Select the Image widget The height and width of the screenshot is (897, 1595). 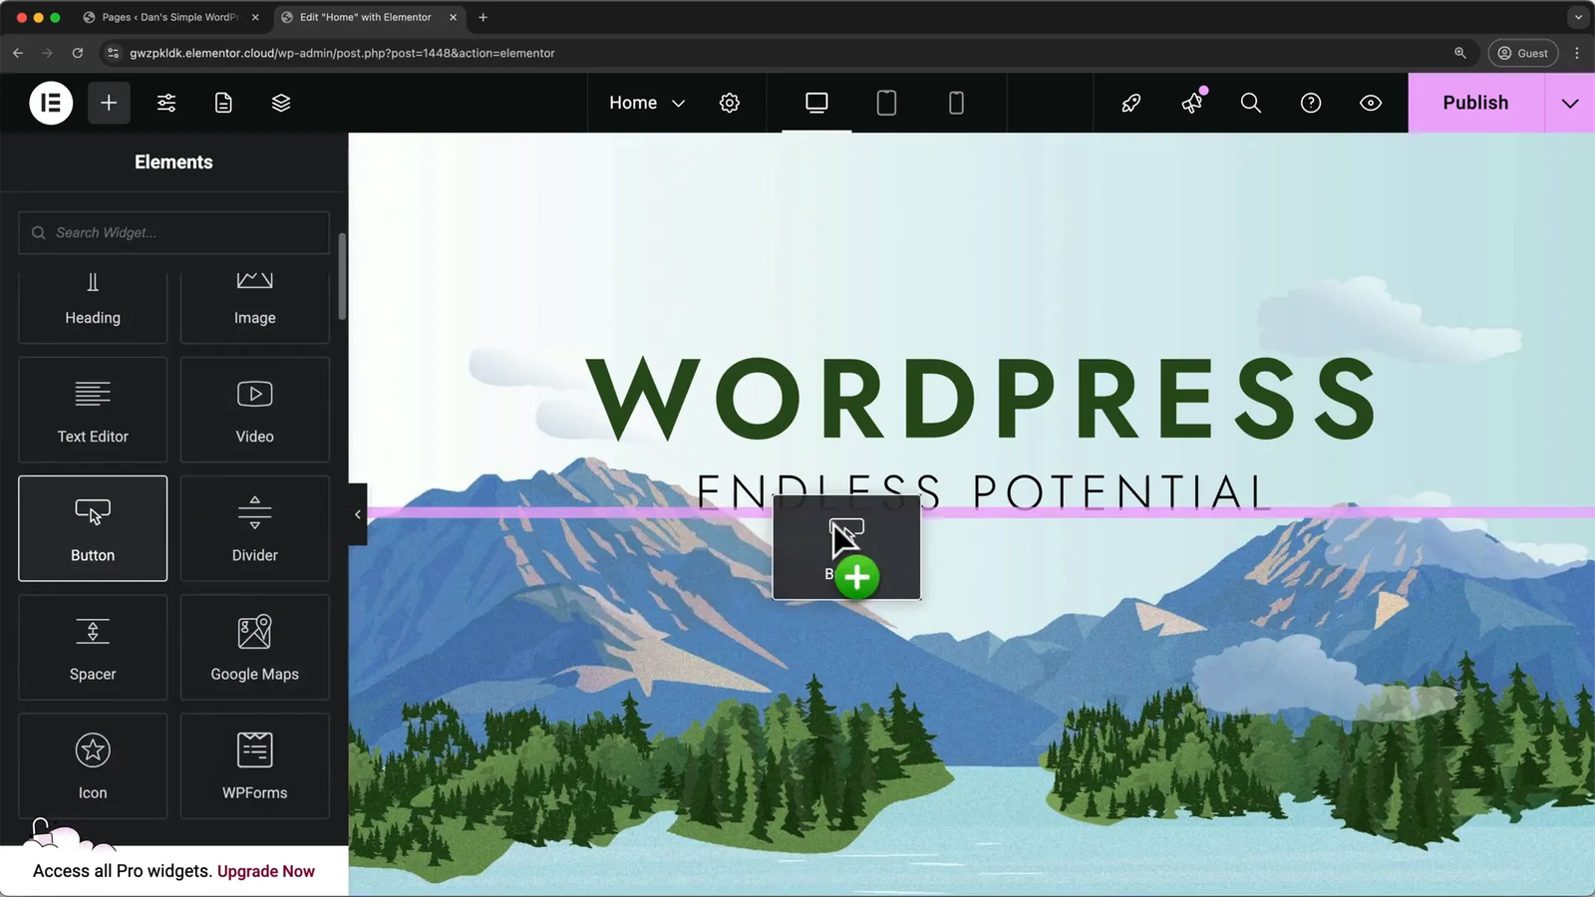point(255,307)
